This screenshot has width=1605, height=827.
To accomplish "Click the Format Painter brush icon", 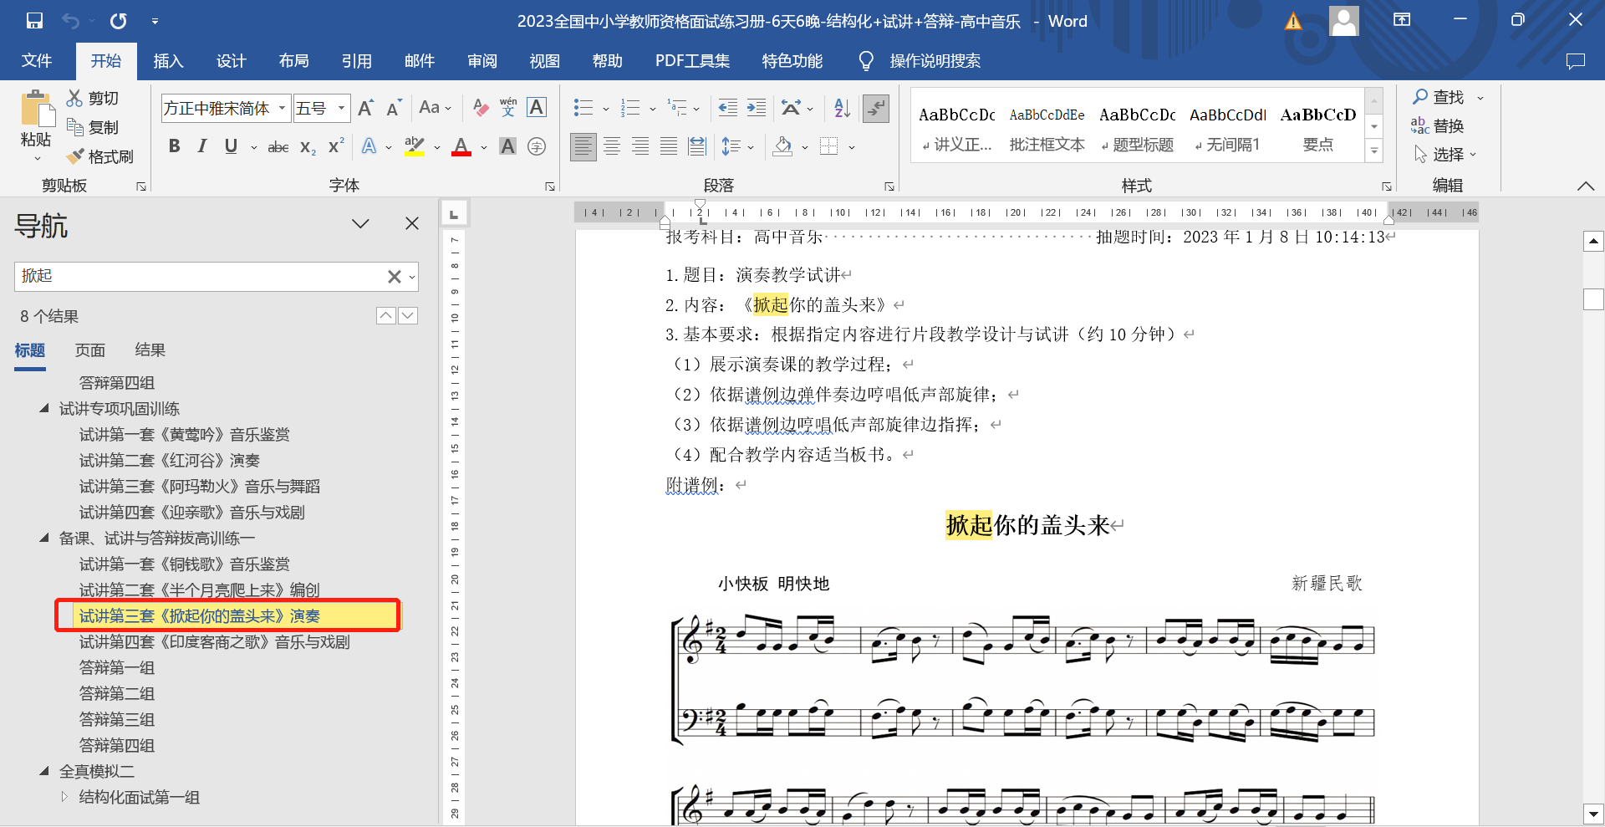I will coord(75,156).
